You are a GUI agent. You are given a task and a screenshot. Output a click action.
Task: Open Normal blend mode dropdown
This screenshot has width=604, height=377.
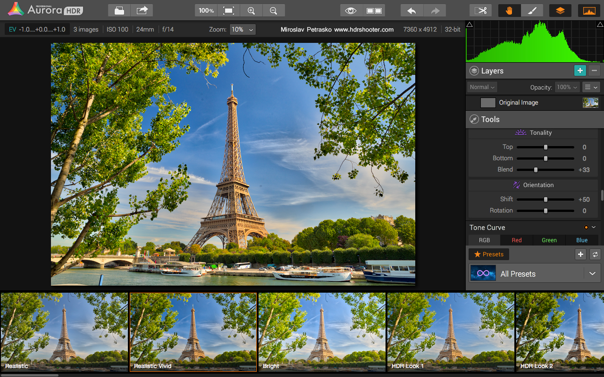coord(482,87)
